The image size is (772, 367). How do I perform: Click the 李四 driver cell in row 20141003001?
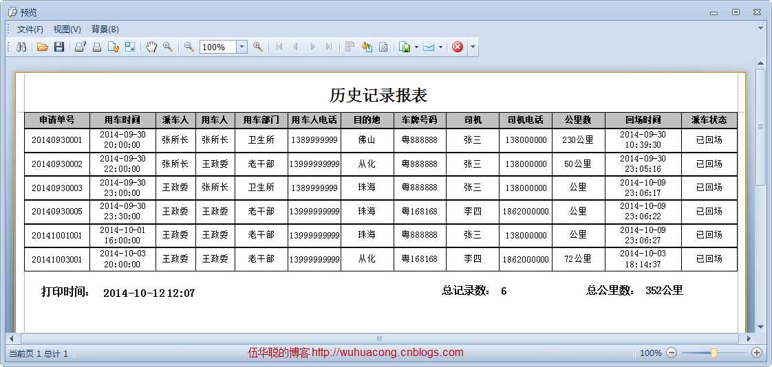tap(473, 259)
